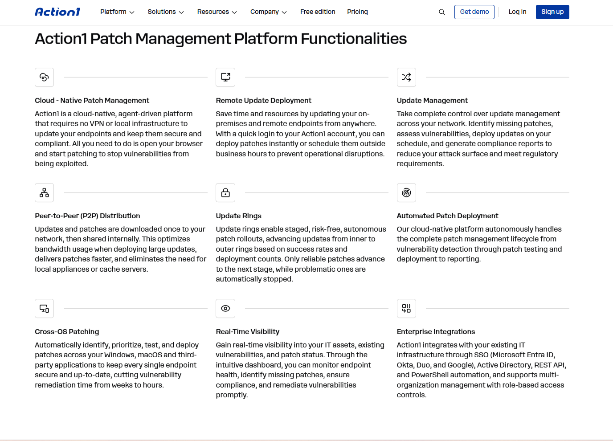Expand the Resources dropdown menu
Screen dimensions: 613x441
(217, 12)
